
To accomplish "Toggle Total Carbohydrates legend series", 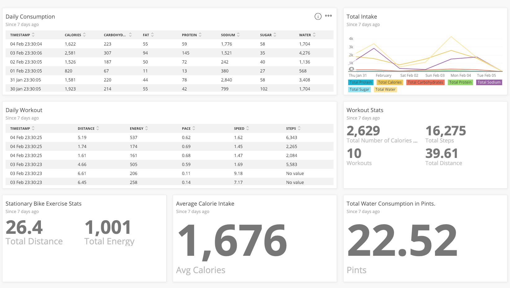I will tap(425, 82).
